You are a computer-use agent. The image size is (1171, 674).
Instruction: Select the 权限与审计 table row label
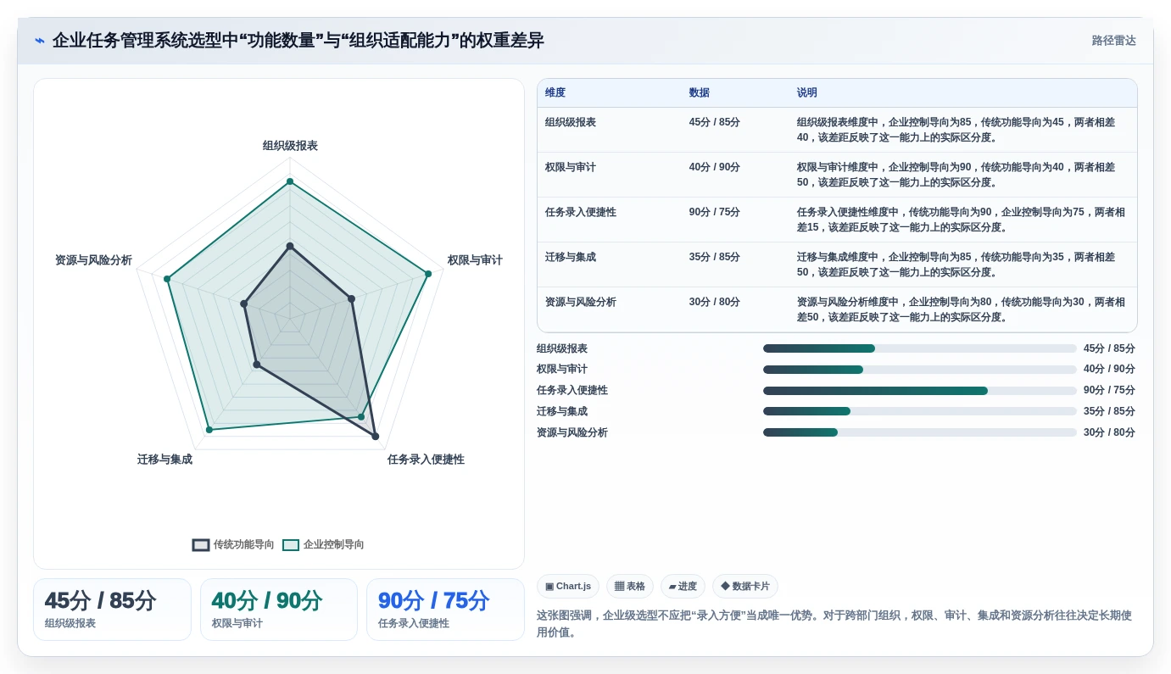571,167
